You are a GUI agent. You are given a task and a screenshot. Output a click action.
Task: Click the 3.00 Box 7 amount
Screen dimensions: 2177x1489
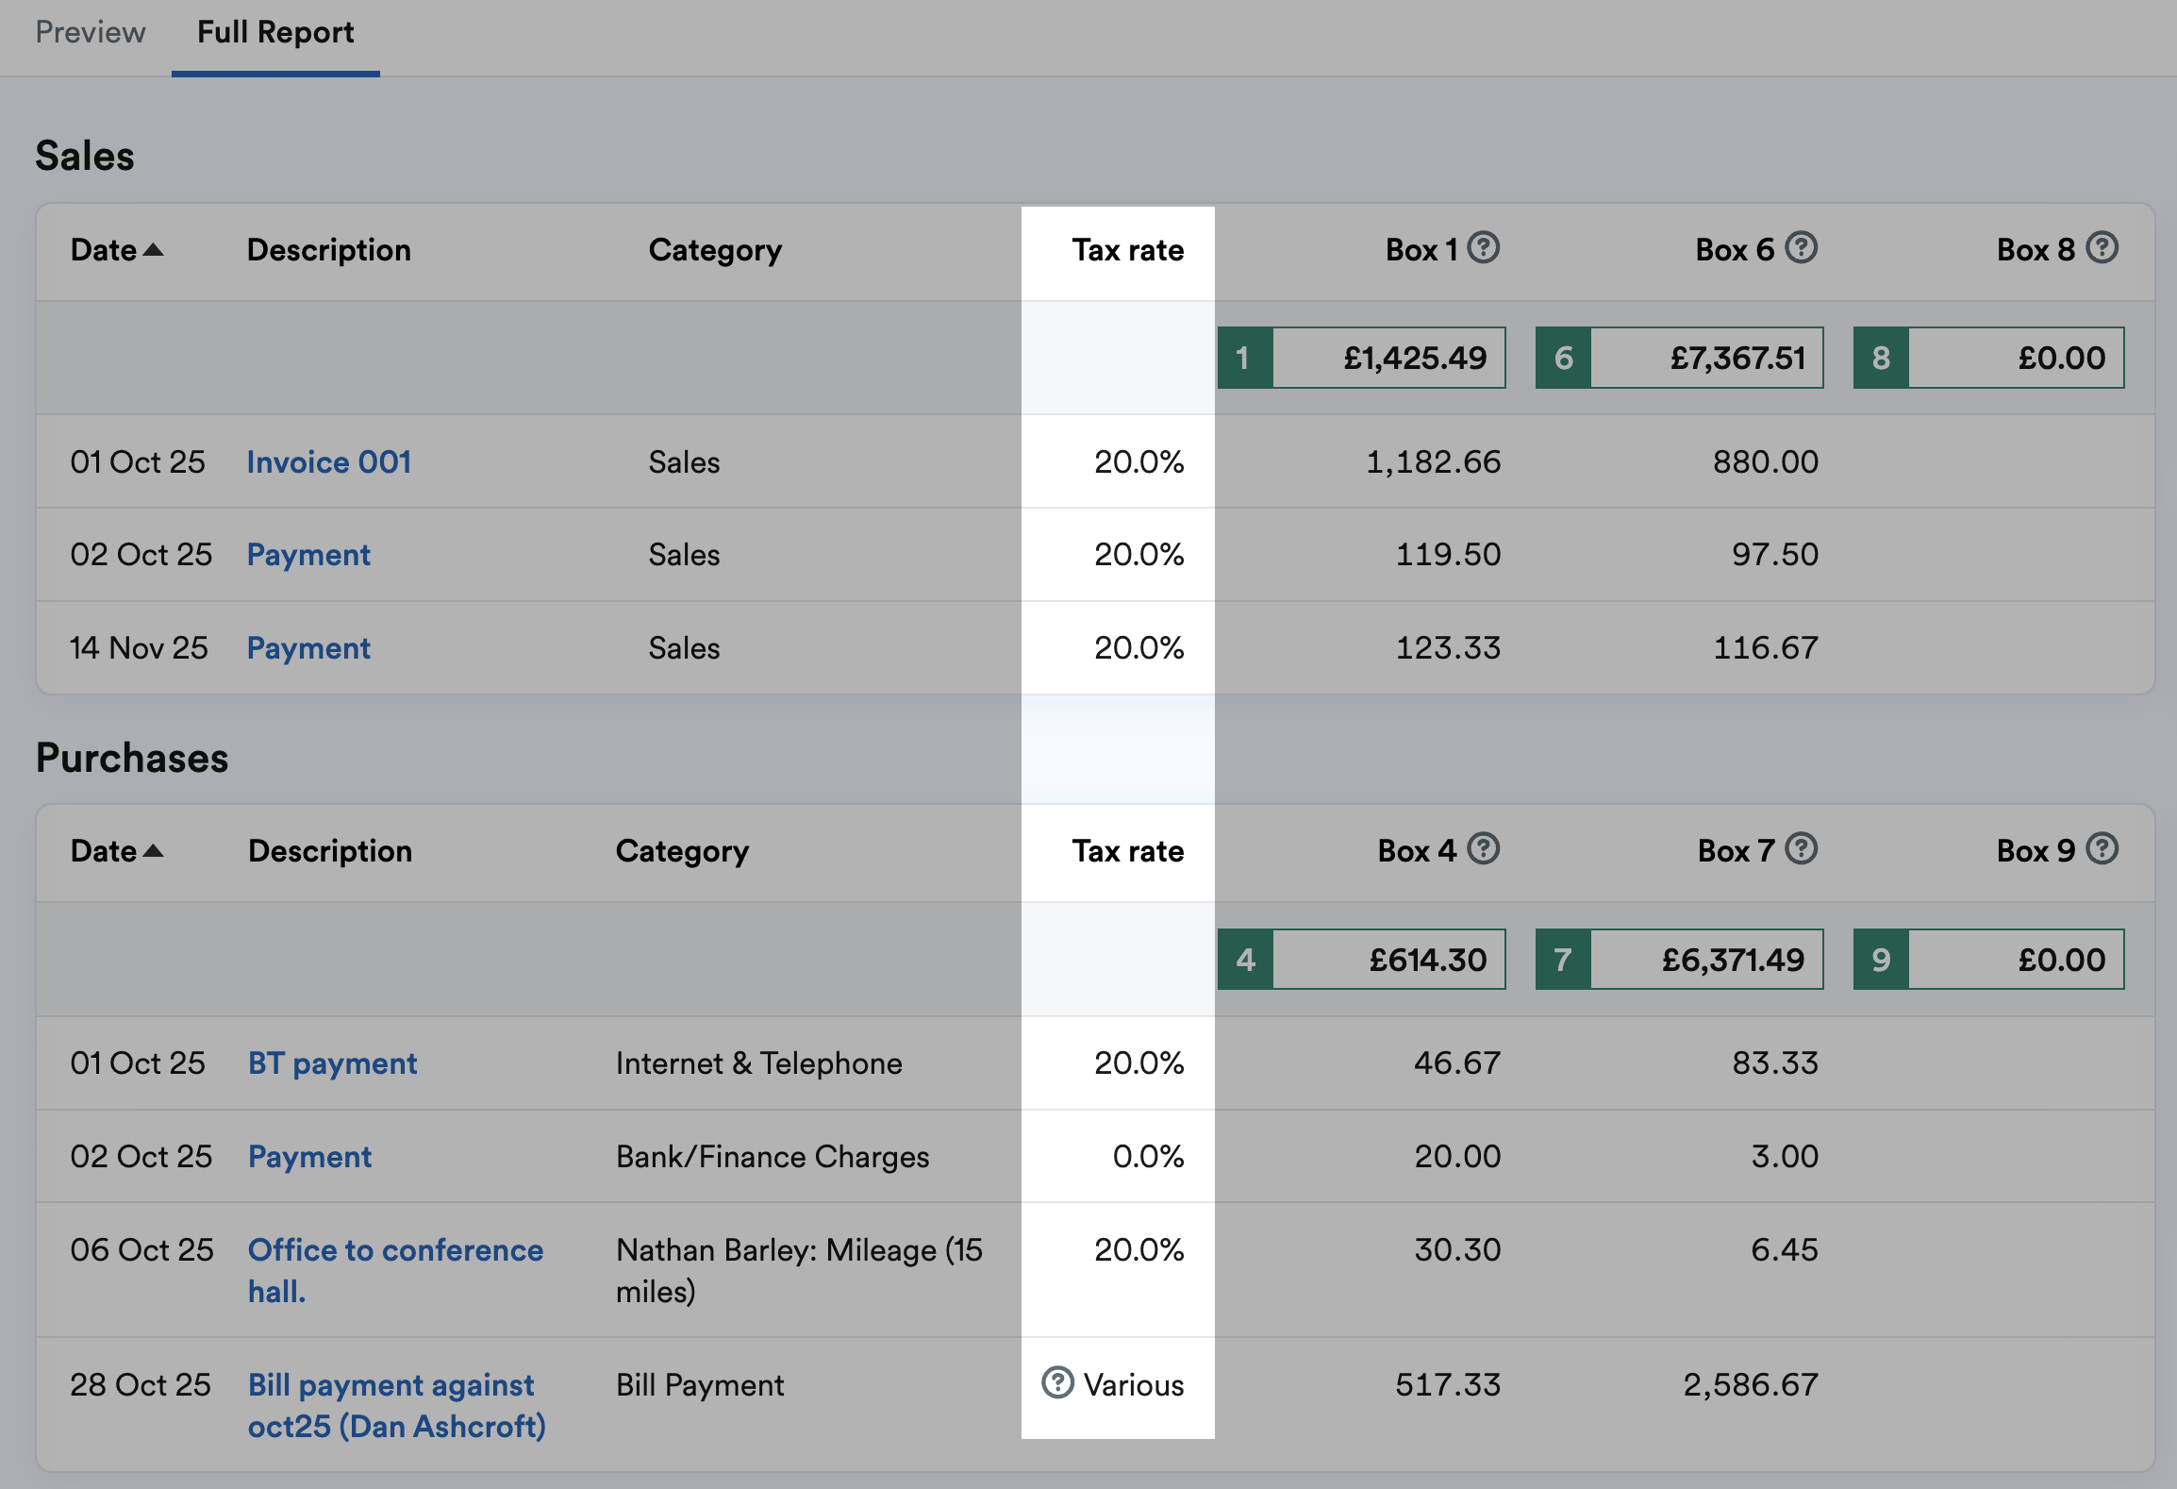1785,1156
